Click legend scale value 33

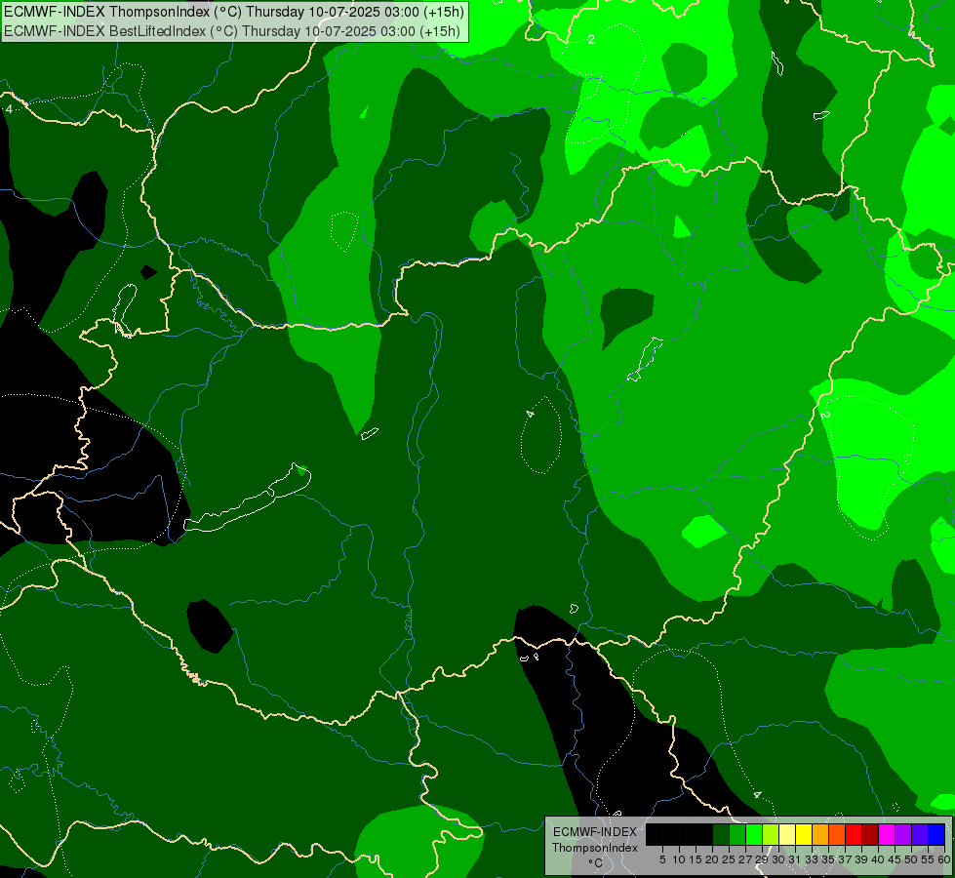[x=813, y=859]
